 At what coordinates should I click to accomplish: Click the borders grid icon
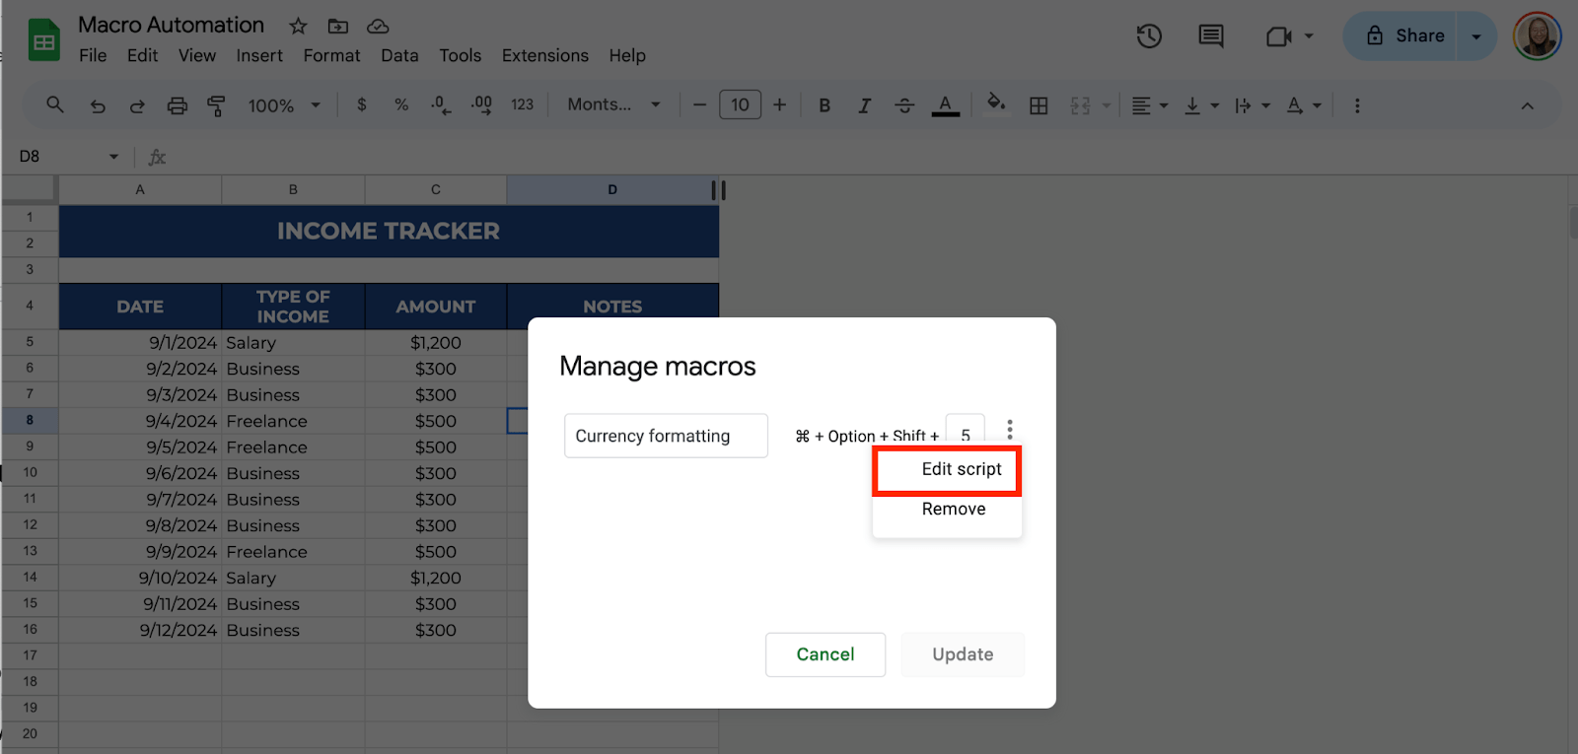(1039, 105)
